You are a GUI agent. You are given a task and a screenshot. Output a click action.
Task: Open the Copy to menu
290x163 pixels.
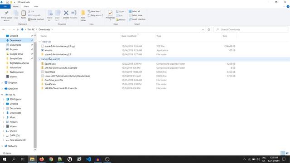point(58,15)
